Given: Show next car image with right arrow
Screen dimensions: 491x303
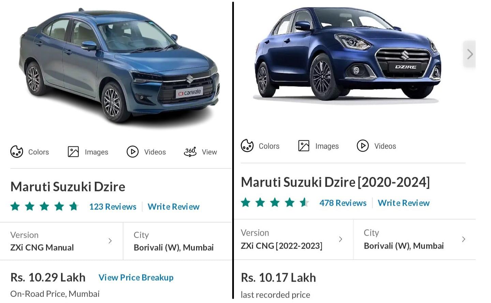Looking at the screenshot, I should (470, 54).
